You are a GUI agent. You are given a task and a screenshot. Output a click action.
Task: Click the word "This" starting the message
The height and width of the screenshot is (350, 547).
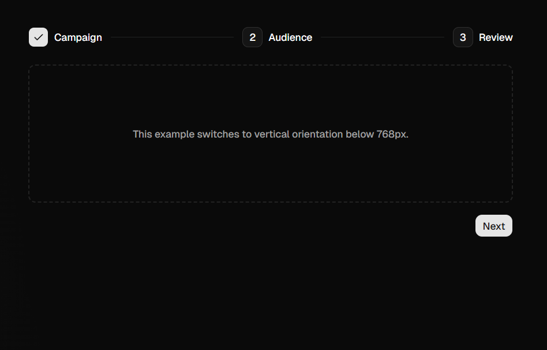click(x=143, y=134)
